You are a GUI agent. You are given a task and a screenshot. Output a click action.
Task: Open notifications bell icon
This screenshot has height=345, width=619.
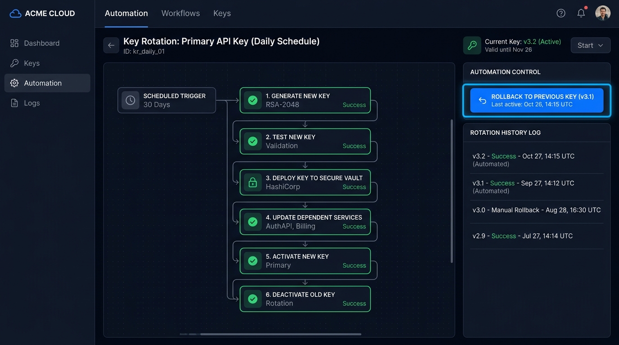click(x=581, y=13)
